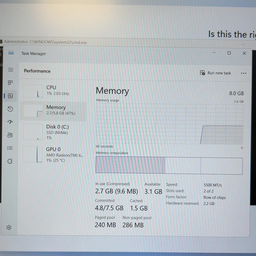Click the Non-paged pool 286 MB value
This screenshot has width=256, height=256.
coord(133,225)
